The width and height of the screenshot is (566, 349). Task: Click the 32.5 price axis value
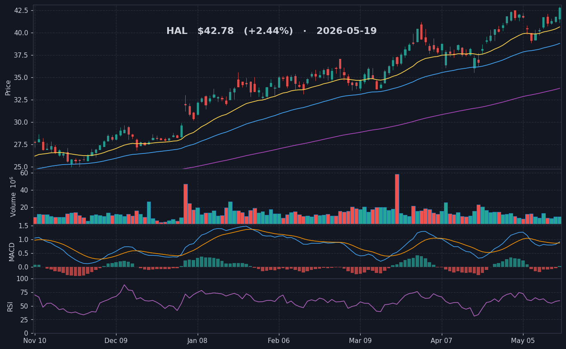click(x=21, y=100)
